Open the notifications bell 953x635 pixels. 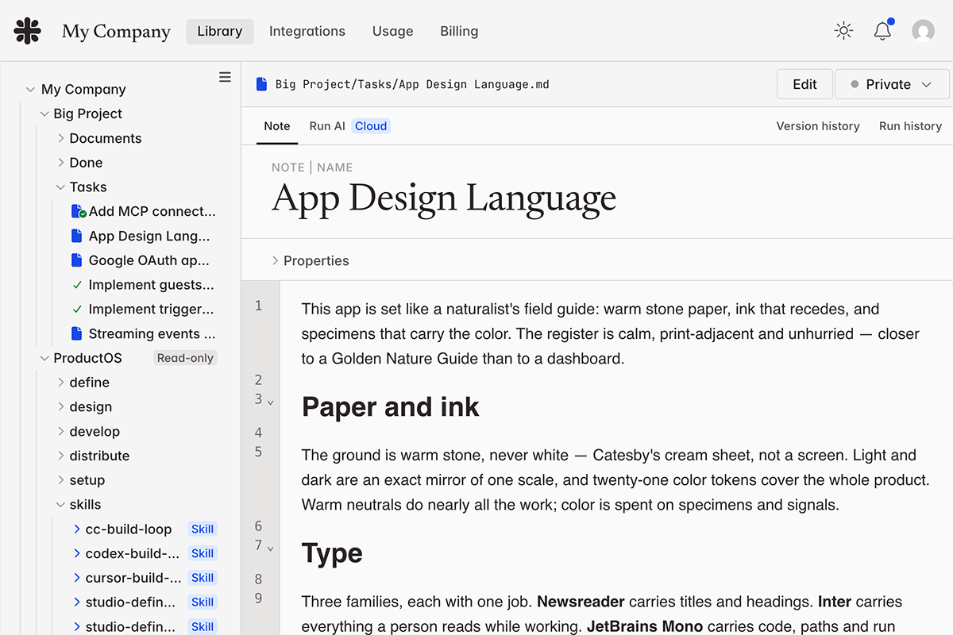tap(882, 31)
